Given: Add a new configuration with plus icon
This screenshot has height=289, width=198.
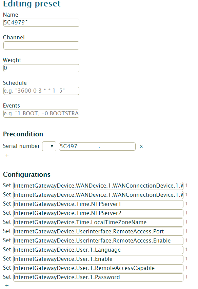Looking at the screenshot, I should 7,286.
